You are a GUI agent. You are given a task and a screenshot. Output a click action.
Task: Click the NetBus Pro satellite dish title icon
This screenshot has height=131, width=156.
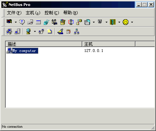click(5, 5)
